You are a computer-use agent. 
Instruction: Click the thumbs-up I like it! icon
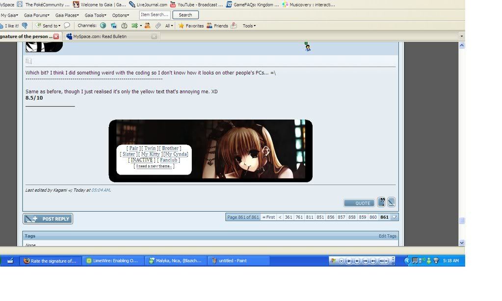pyautogui.click(x=1, y=26)
